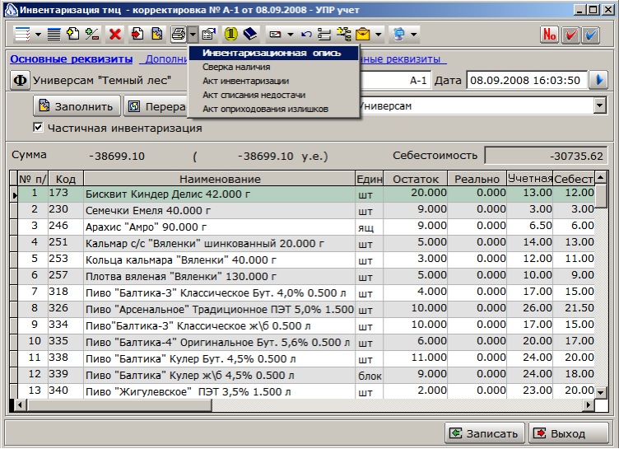Image resolution: width=619 pixels, height=449 pixels.
Task: Click horizontal scrollbar right arrow
Action: 589,405
